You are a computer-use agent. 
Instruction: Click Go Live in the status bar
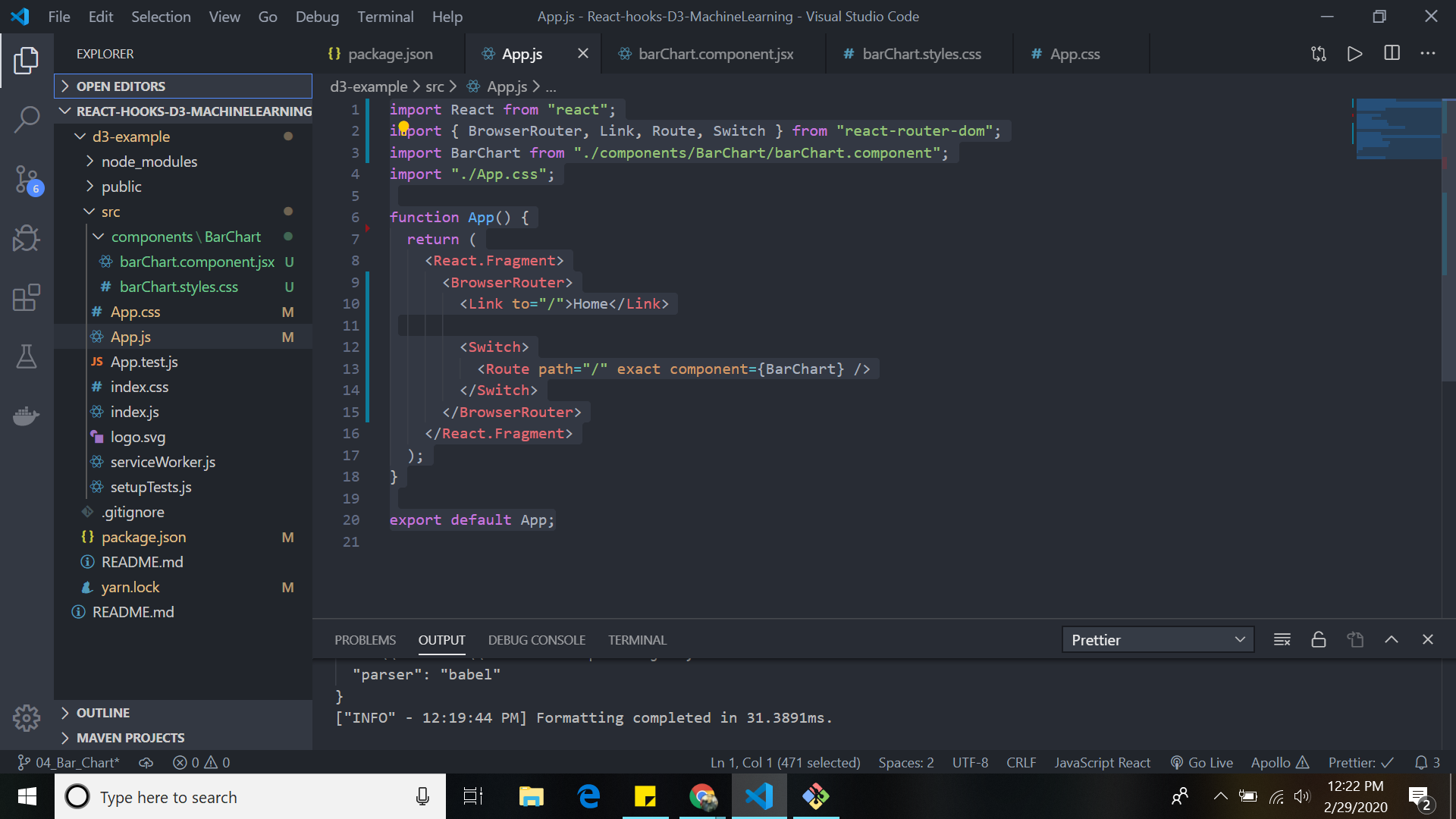tap(1201, 762)
